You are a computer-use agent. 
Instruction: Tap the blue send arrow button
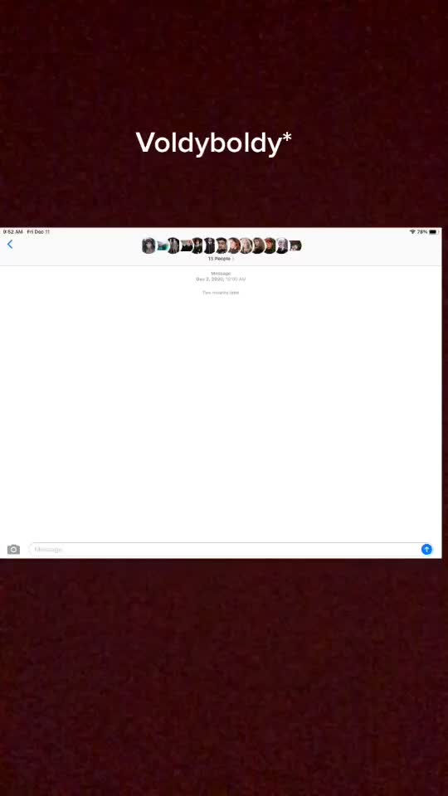(426, 549)
